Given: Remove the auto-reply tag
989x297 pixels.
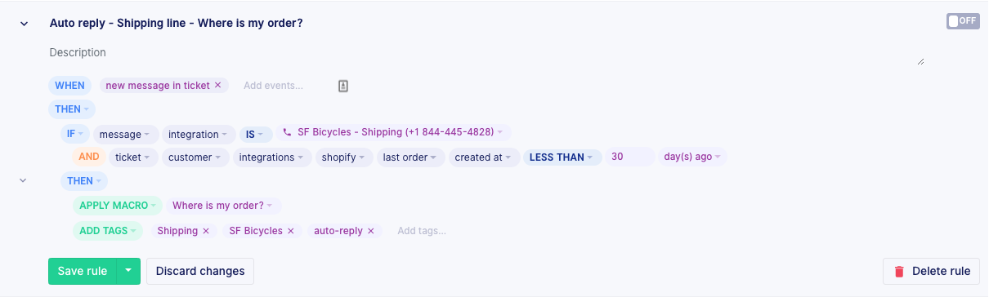Looking at the screenshot, I should coord(370,231).
